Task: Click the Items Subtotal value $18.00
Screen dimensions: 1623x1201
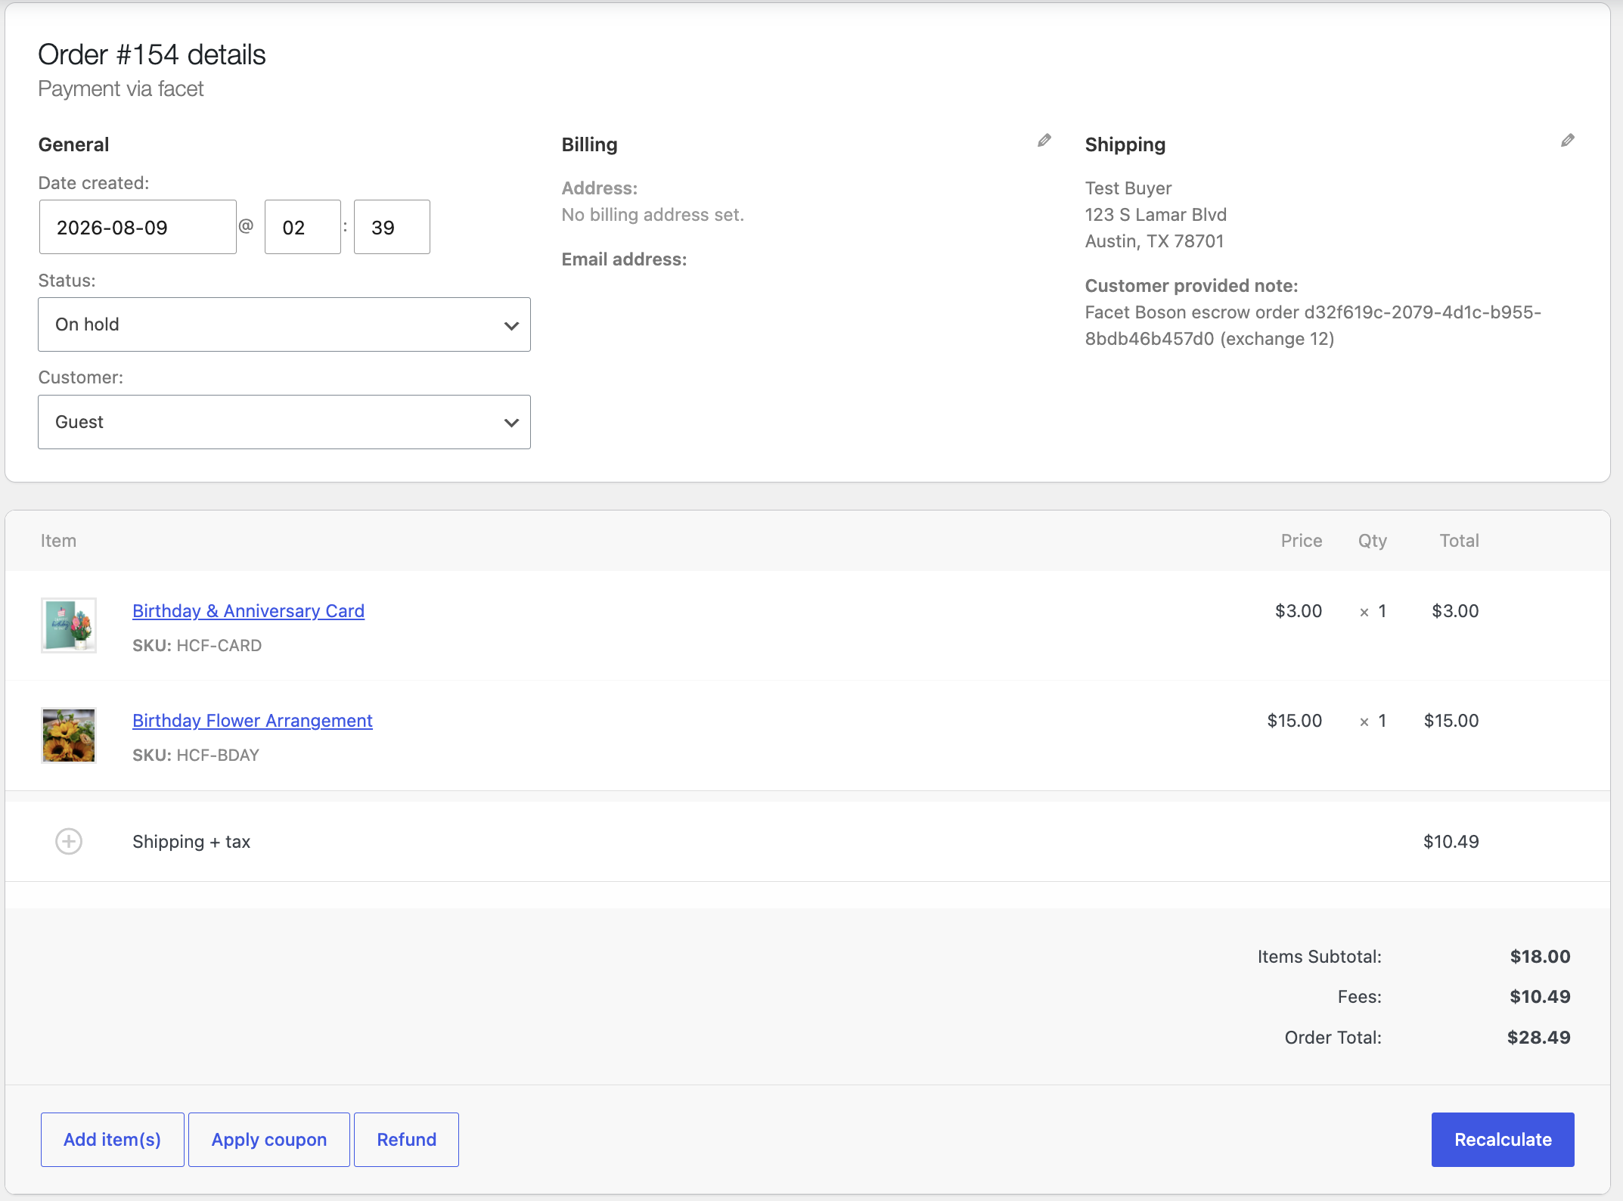Action: (x=1540, y=957)
